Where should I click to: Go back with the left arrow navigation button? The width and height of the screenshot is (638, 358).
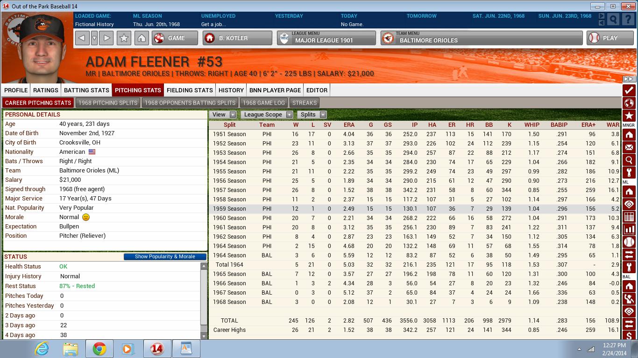click(82, 38)
